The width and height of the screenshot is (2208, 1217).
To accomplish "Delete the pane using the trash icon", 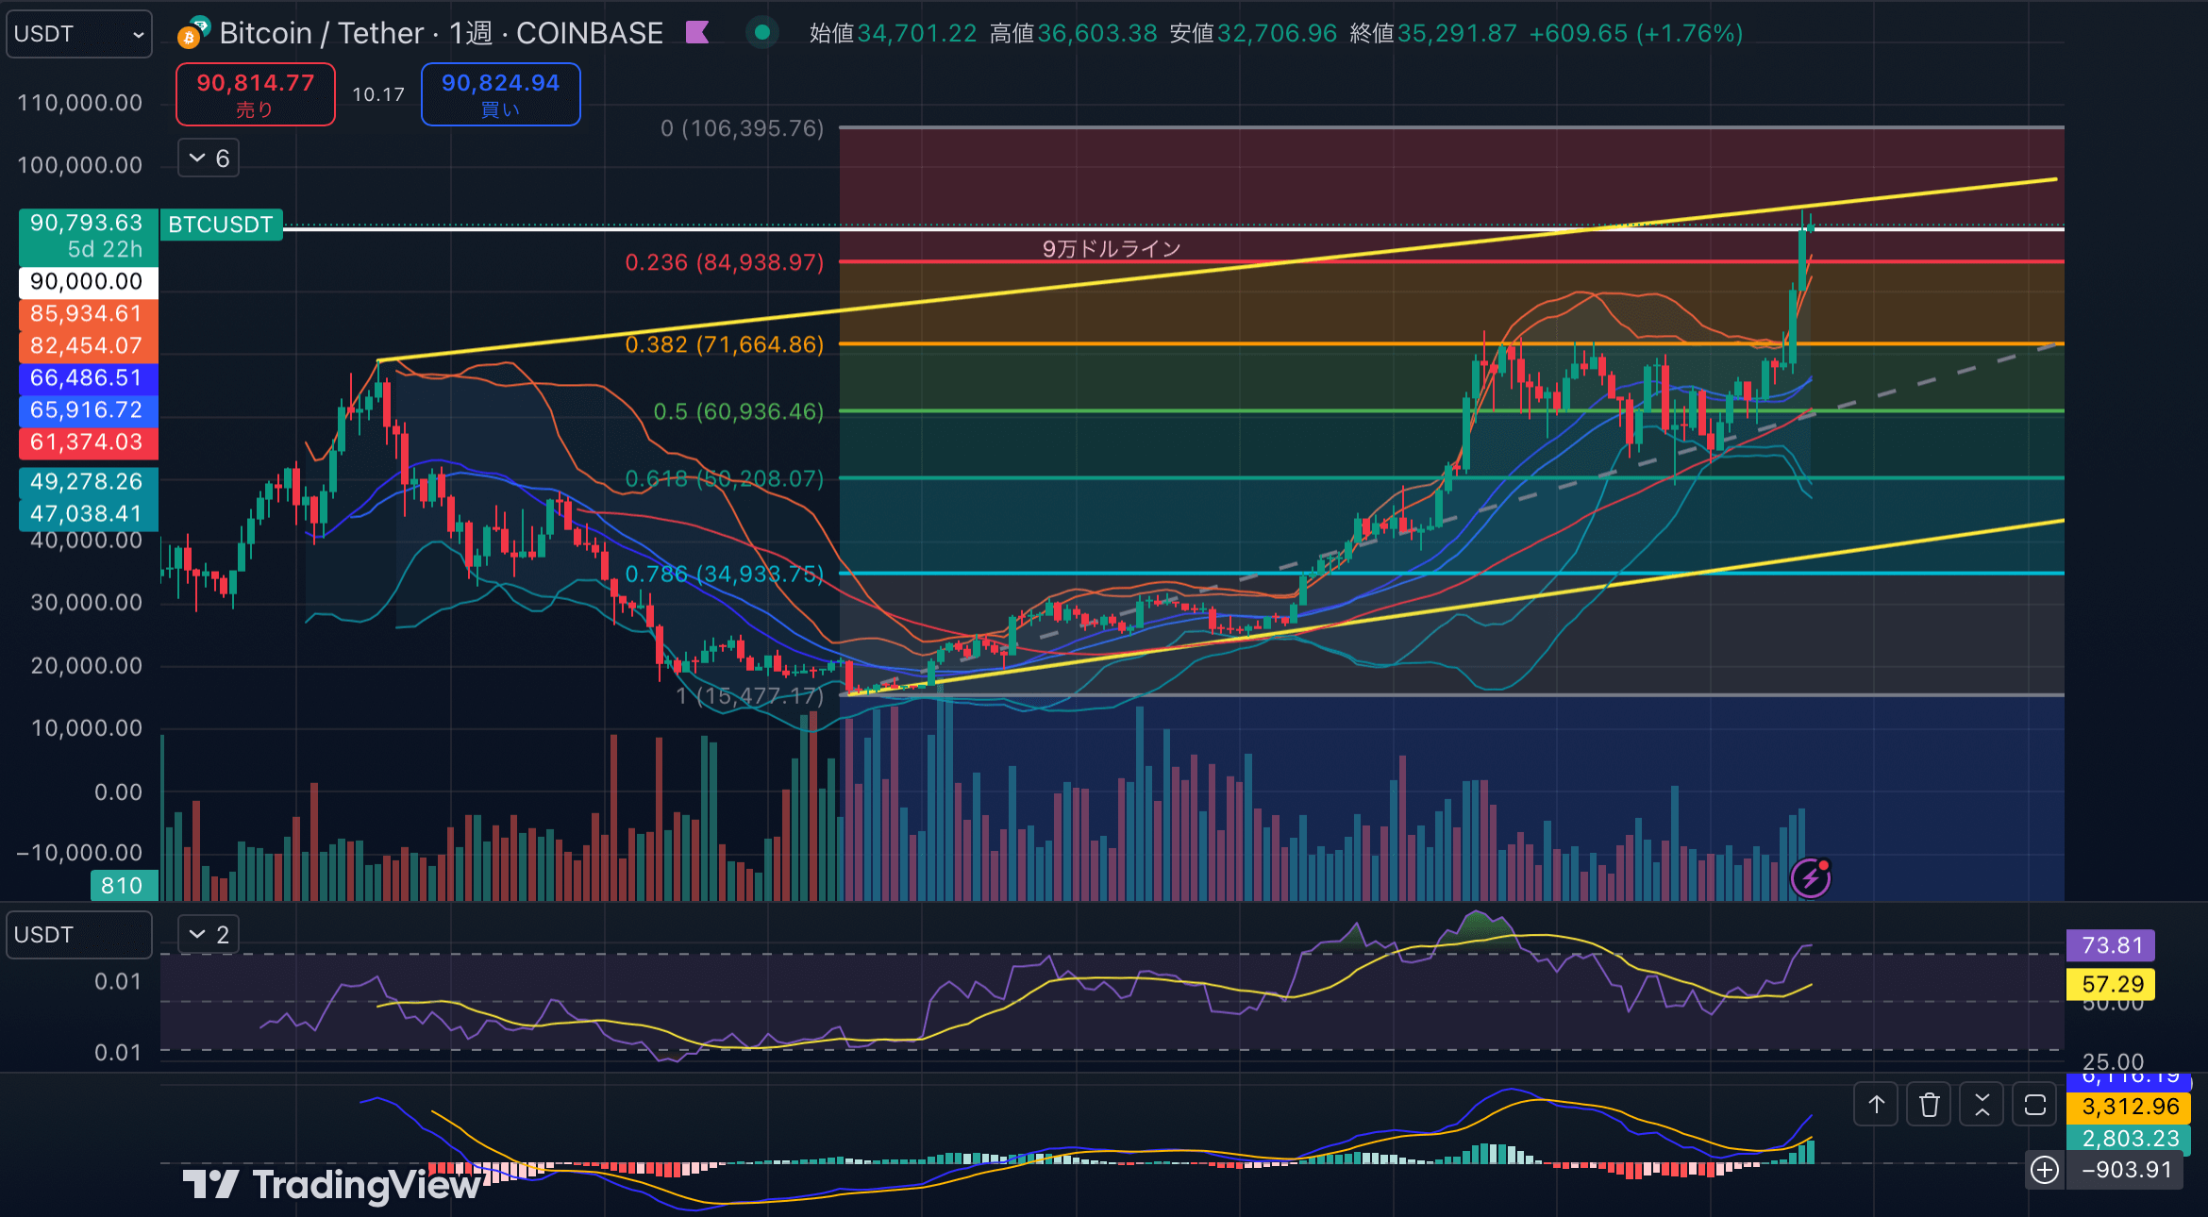I will pos(1929,1105).
